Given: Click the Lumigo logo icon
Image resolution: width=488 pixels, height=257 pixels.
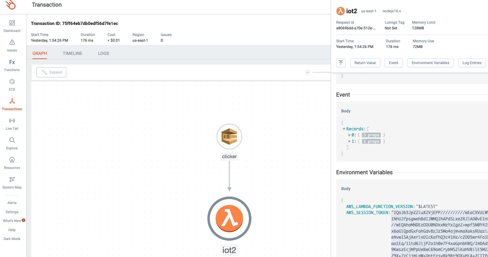Looking at the screenshot, I should point(11,5).
